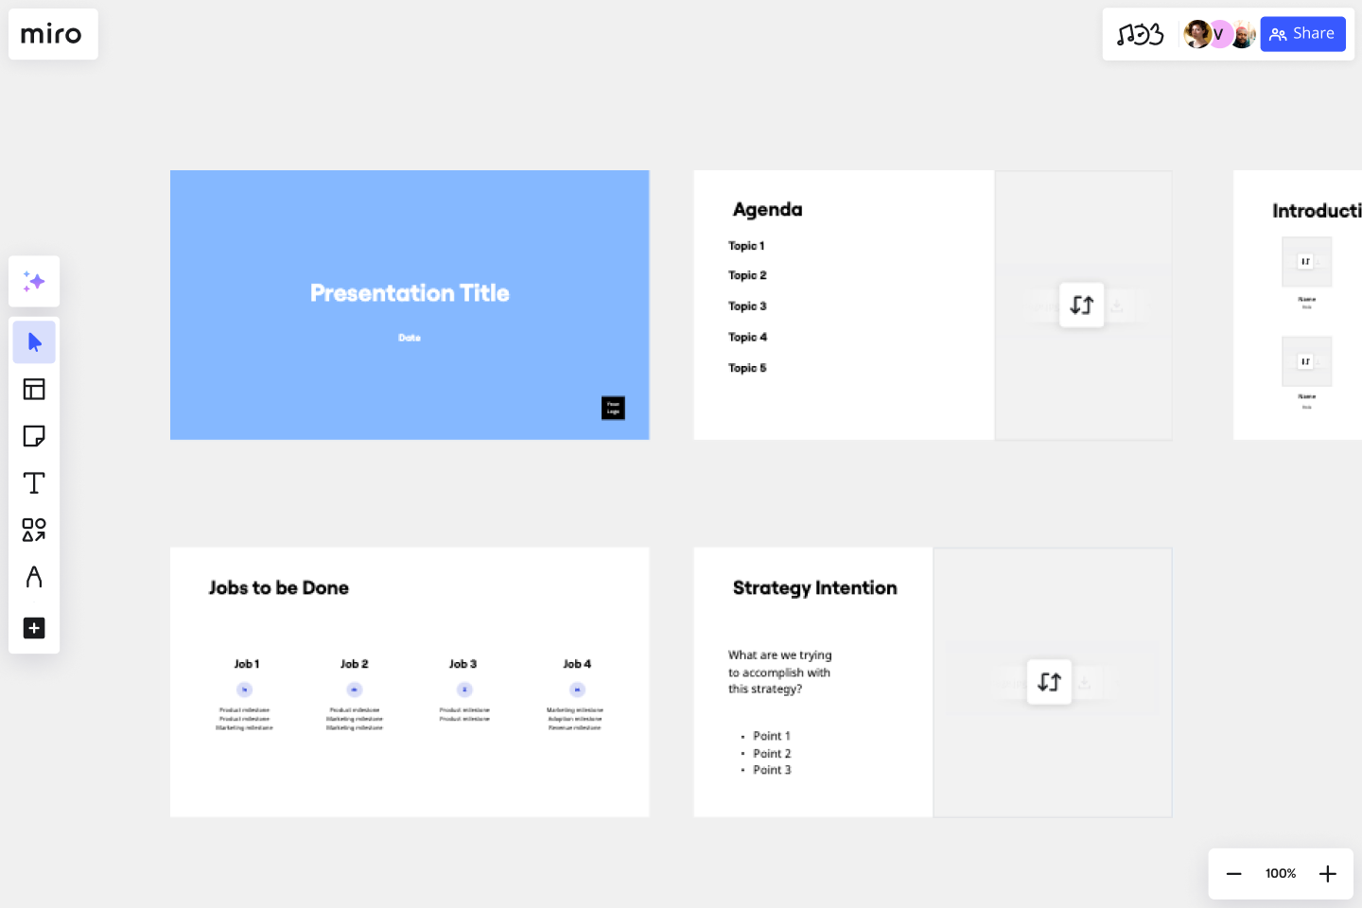Click the sync icon on Strategy Intention slide
Screen dimensions: 1362x908
click(x=1049, y=682)
